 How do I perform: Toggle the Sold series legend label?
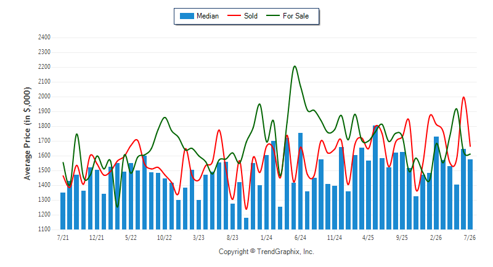pyautogui.click(x=251, y=16)
